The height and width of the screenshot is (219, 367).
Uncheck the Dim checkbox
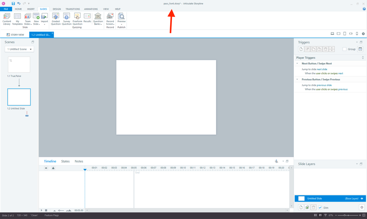[x=320, y=208]
